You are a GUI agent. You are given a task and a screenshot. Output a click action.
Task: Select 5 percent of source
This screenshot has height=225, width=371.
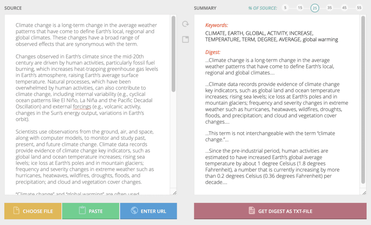click(x=285, y=8)
